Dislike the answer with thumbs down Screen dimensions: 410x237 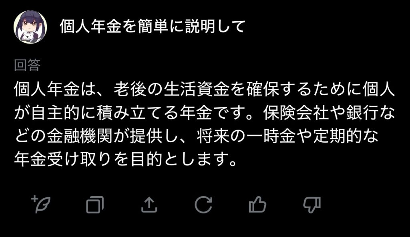312,205
